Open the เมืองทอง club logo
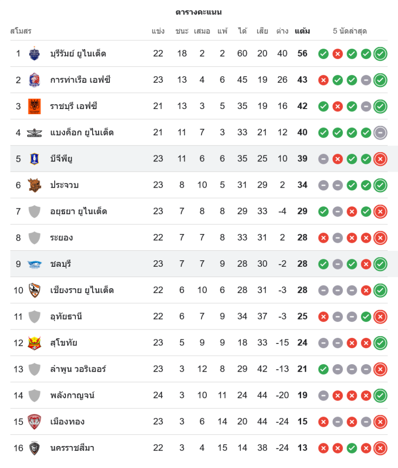398x468 pixels. pos(35,422)
